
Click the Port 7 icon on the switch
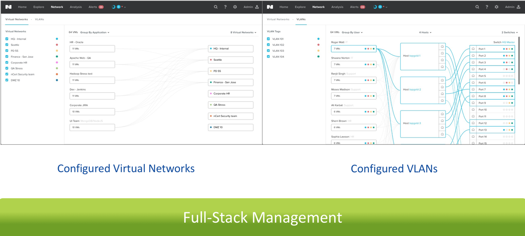point(473,89)
